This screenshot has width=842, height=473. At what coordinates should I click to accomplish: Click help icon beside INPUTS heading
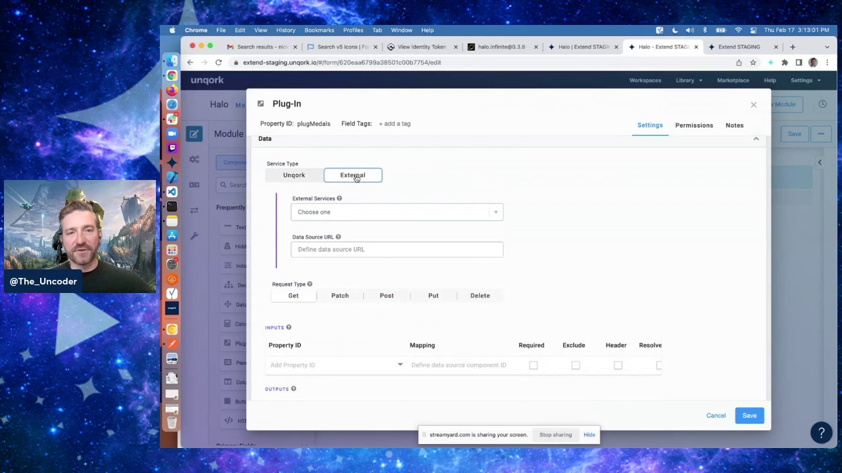289,327
